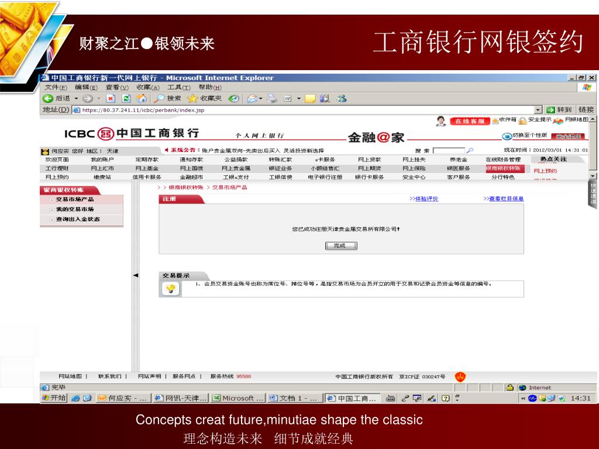Click the Research books toolbar icon

[325, 98]
